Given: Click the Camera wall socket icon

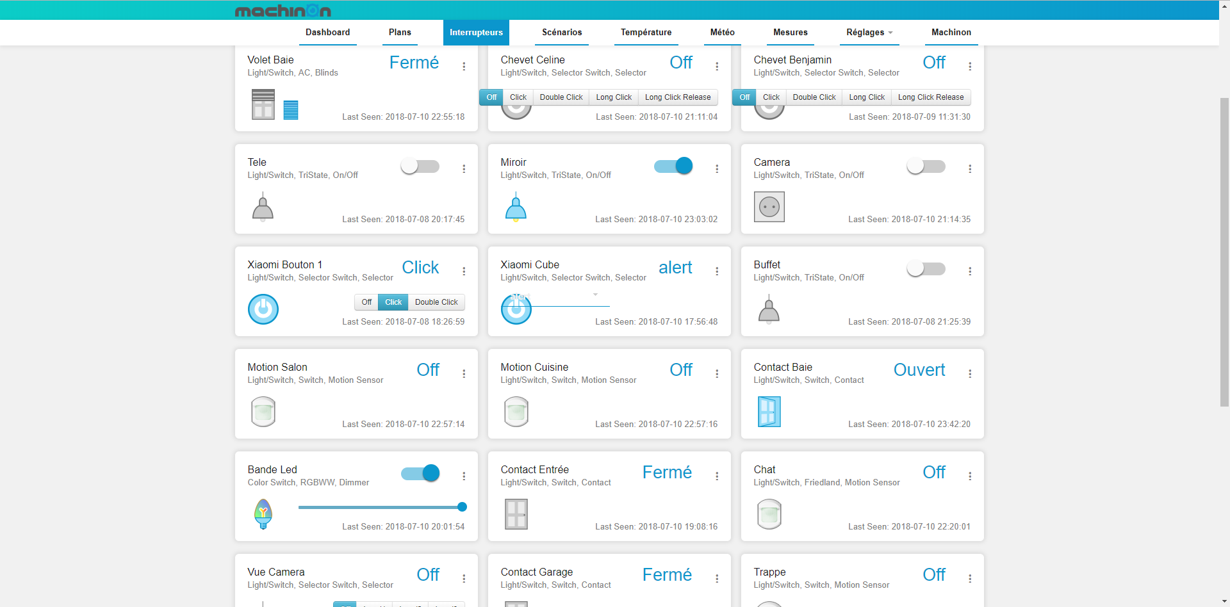Looking at the screenshot, I should pos(769,207).
